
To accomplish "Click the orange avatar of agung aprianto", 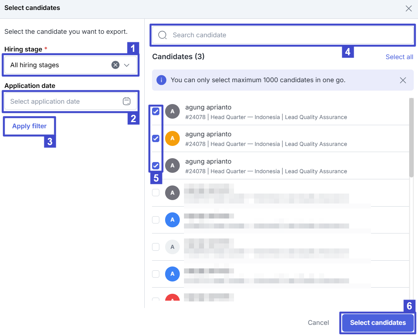I will (172, 139).
